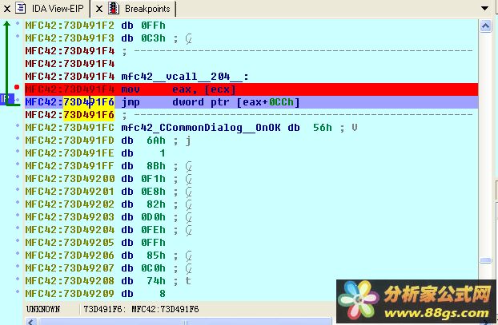Click the IP instruction pointer marker in gutter
Screen dimensions: 498x325
point(6,99)
